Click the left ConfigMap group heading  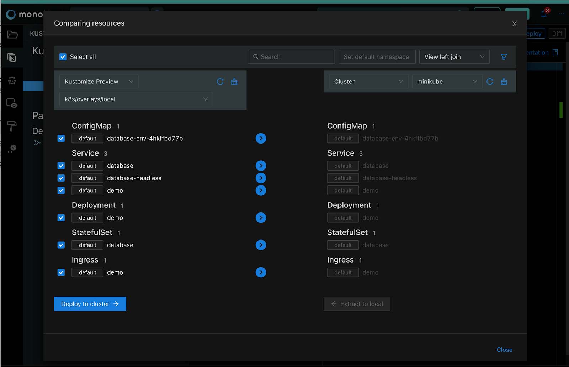click(91, 126)
